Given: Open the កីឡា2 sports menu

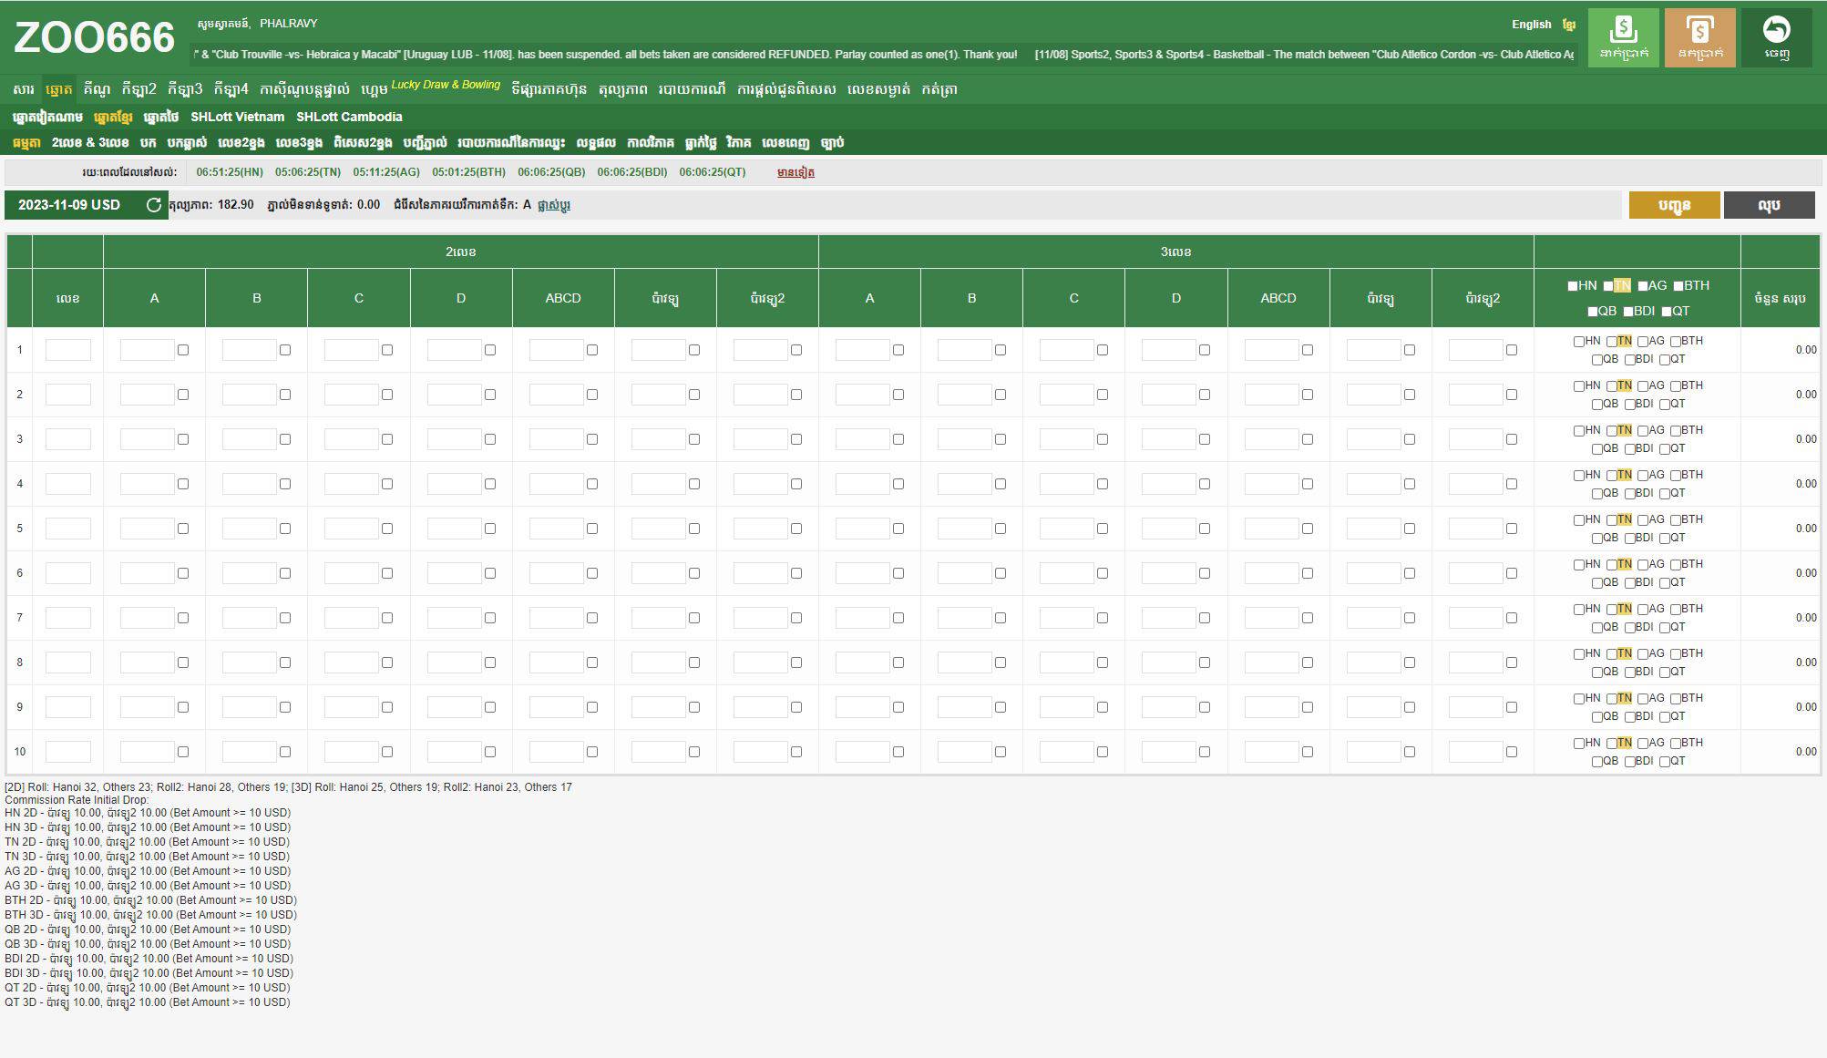Looking at the screenshot, I should pos(139,89).
